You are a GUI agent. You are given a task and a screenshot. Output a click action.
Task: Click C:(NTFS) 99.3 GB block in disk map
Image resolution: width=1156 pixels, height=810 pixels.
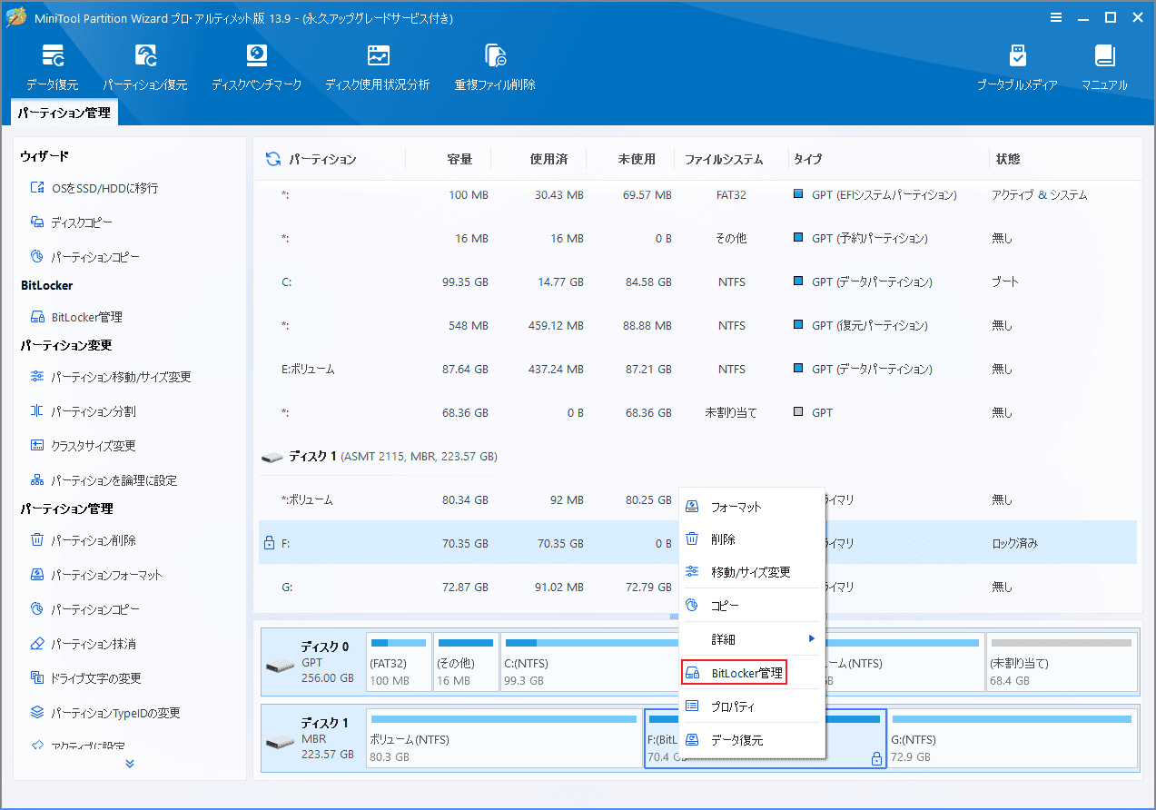590,662
